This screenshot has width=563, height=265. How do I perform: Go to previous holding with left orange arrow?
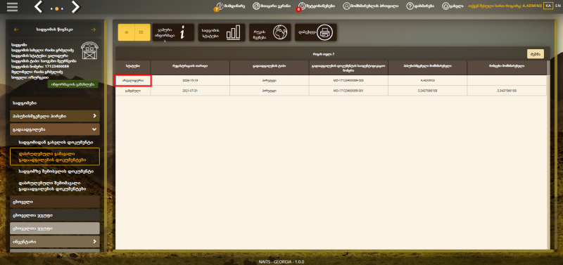(x=15, y=30)
